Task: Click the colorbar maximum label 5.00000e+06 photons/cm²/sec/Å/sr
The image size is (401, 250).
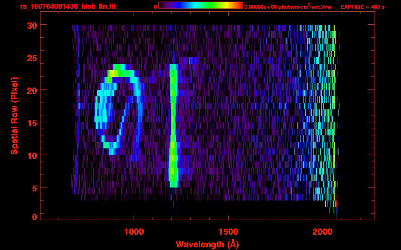Action: 288,7
